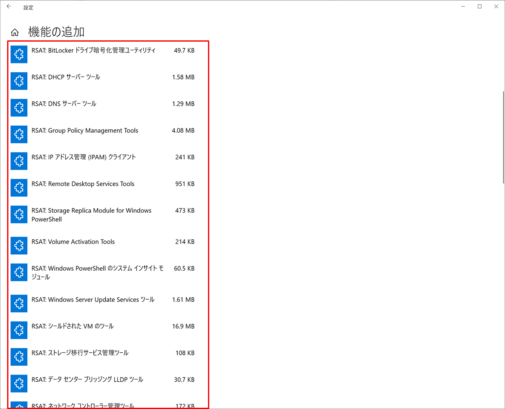Screen dimensions: 505x409
Task: Click icon beside RSAT: Group Policy Management Tools
Action: click(19, 135)
